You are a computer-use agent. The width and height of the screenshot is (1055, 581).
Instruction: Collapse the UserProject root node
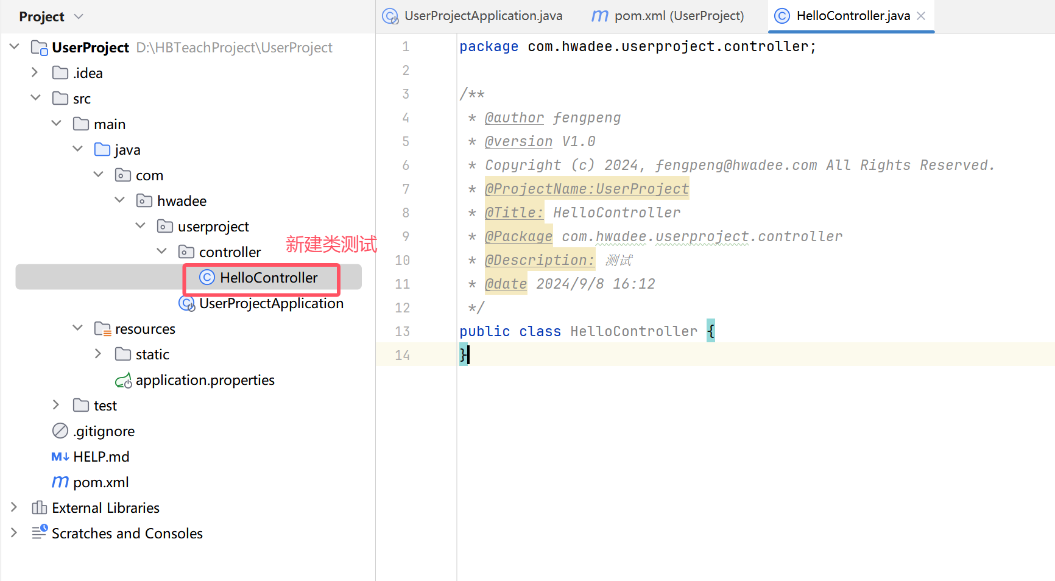click(x=15, y=46)
